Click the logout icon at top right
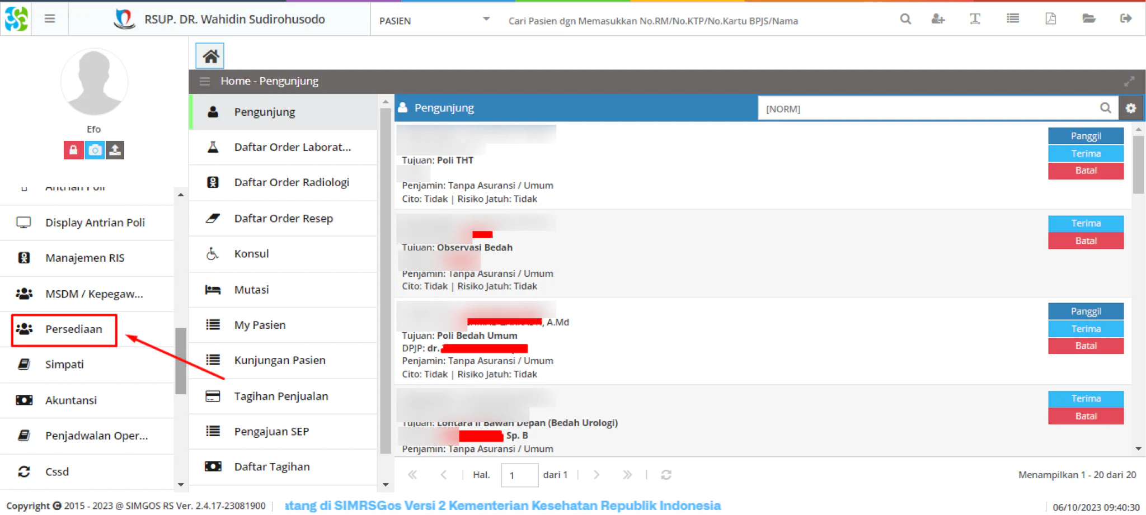Viewport: 1146px width, 515px height. 1126,19
